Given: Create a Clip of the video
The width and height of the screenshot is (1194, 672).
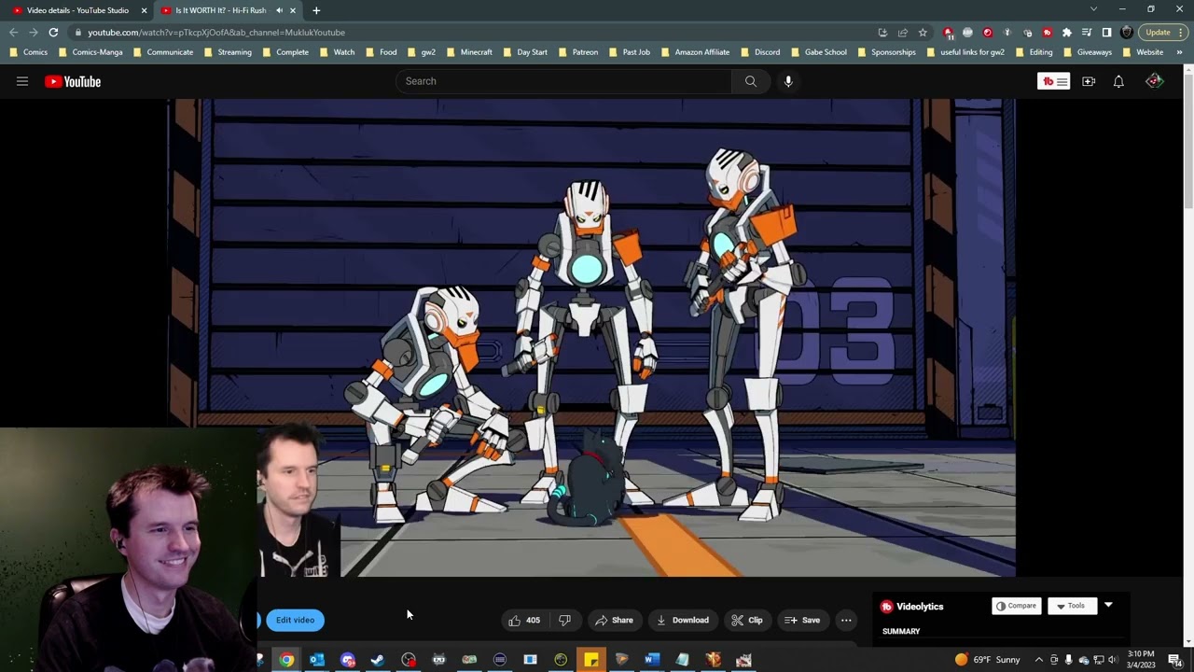Looking at the screenshot, I should [x=747, y=620].
